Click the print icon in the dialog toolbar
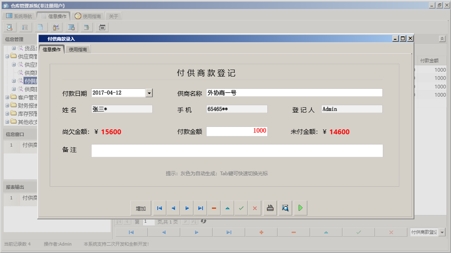Viewport: 451px width, 253px height. point(269,208)
